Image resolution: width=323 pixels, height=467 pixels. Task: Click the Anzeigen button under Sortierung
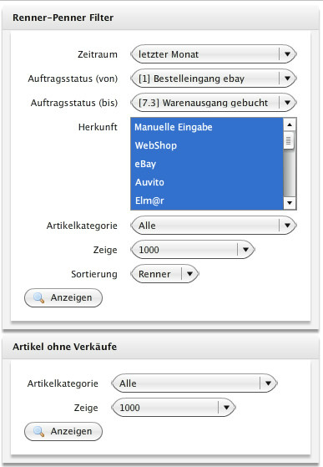point(63,297)
